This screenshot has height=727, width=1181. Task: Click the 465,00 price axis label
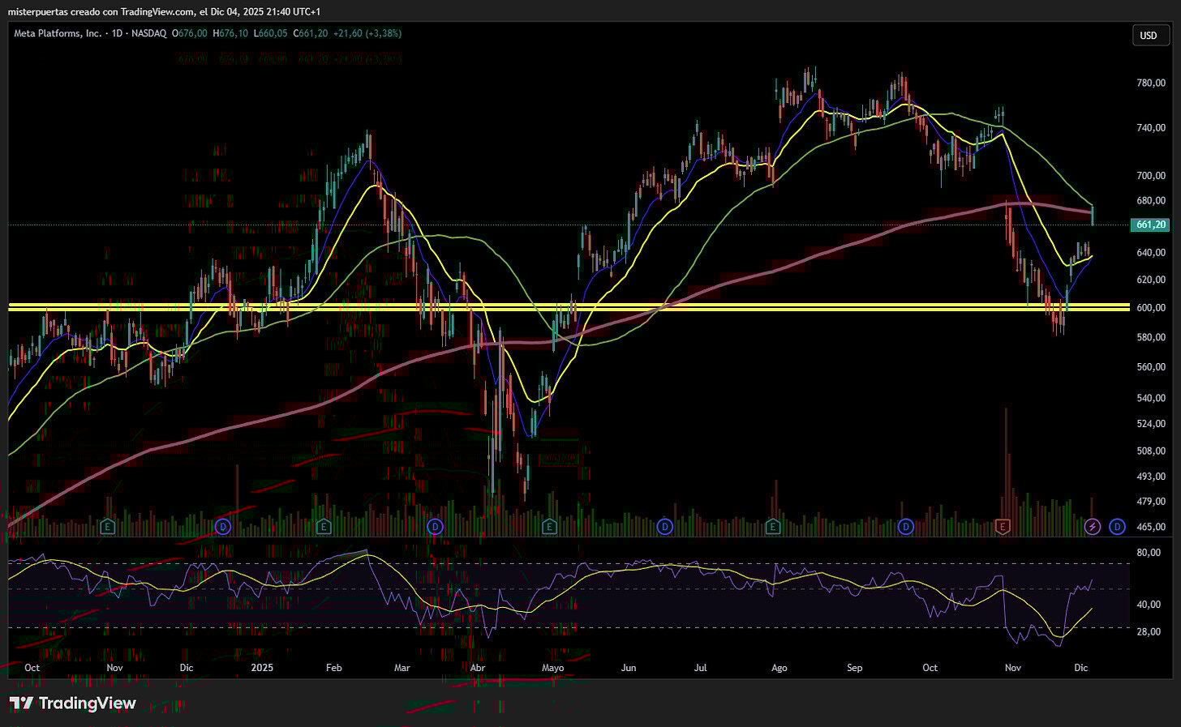tap(1151, 527)
